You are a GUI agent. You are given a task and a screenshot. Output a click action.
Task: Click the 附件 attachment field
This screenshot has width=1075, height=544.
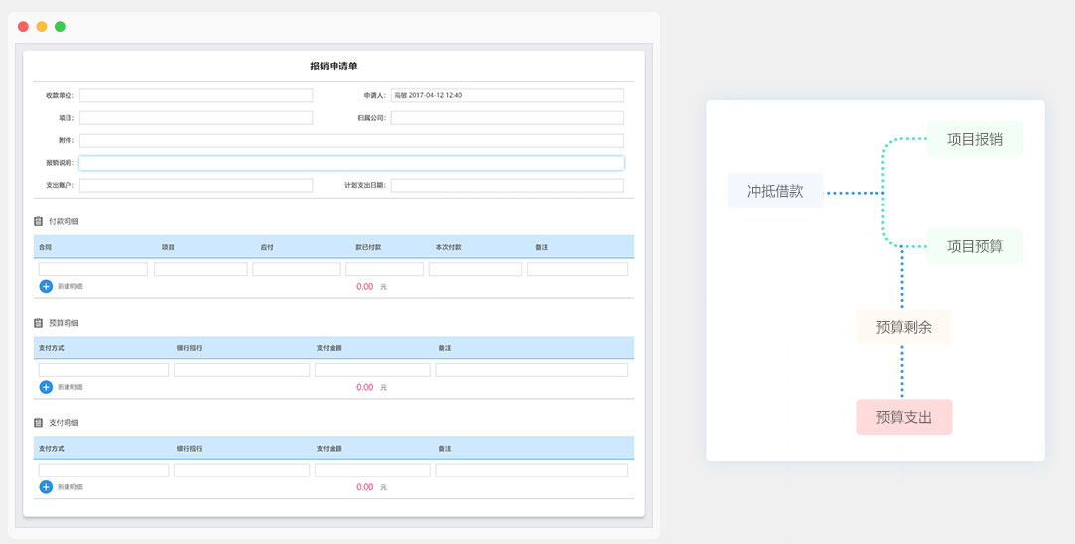click(351, 141)
